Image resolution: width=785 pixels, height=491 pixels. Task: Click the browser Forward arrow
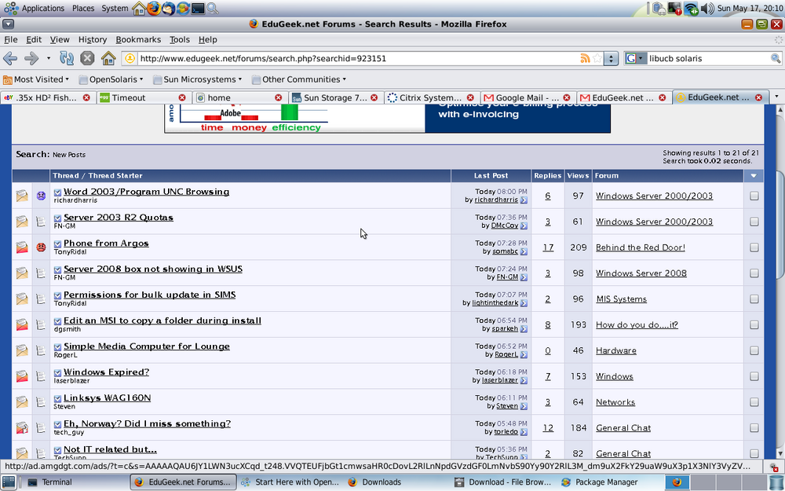[31, 58]
